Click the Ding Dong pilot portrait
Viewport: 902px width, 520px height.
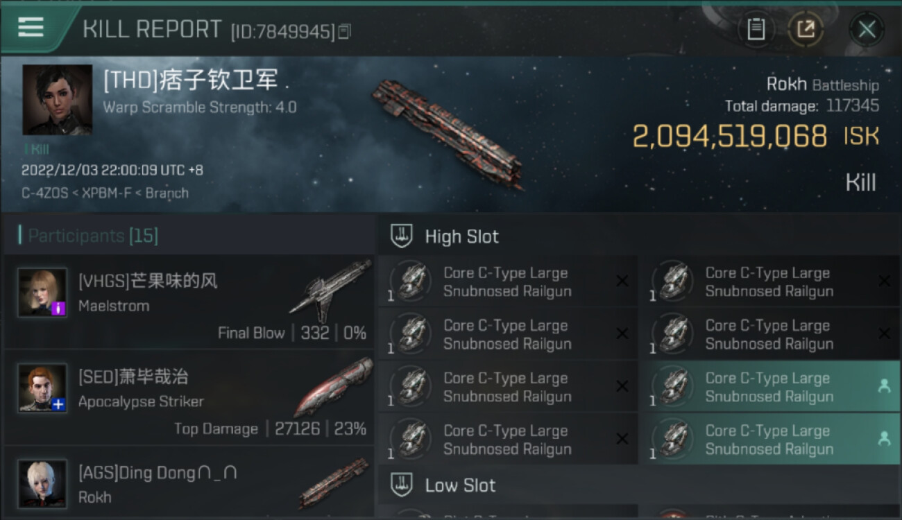(42, 484)
